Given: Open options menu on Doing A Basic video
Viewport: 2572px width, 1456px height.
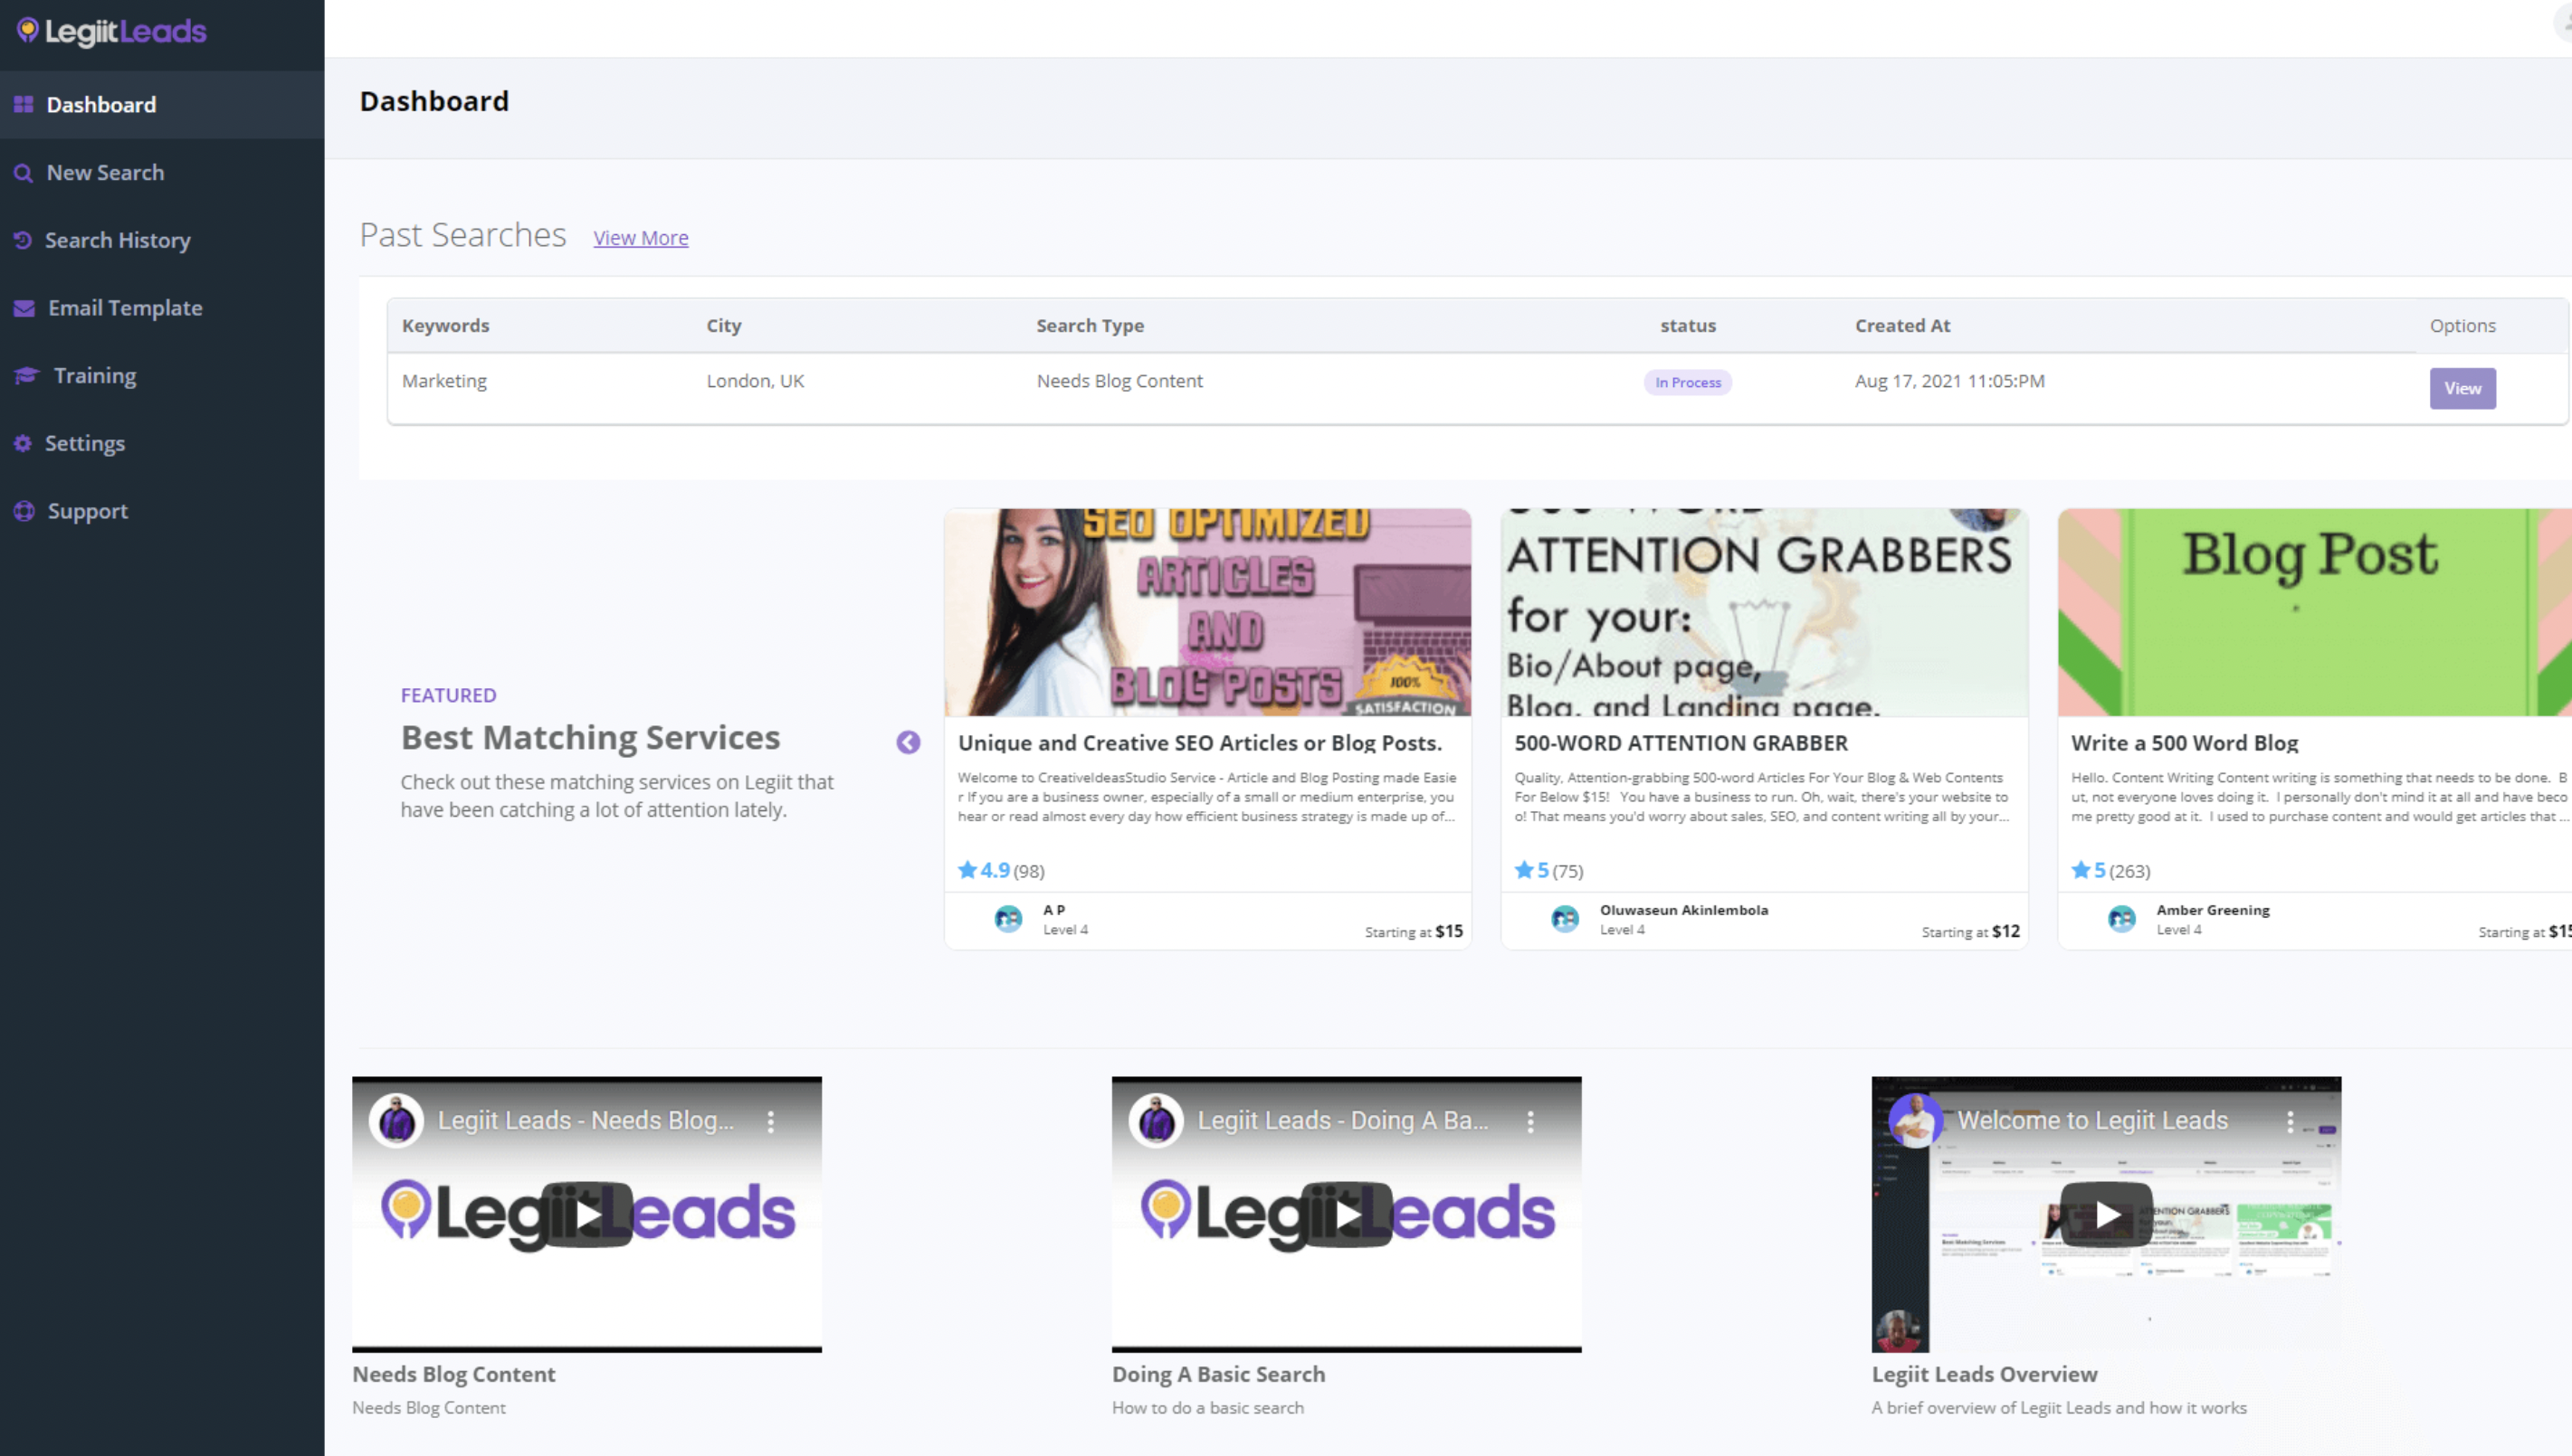Looking at the screenshot, I should click(x=1529, y=1121).
